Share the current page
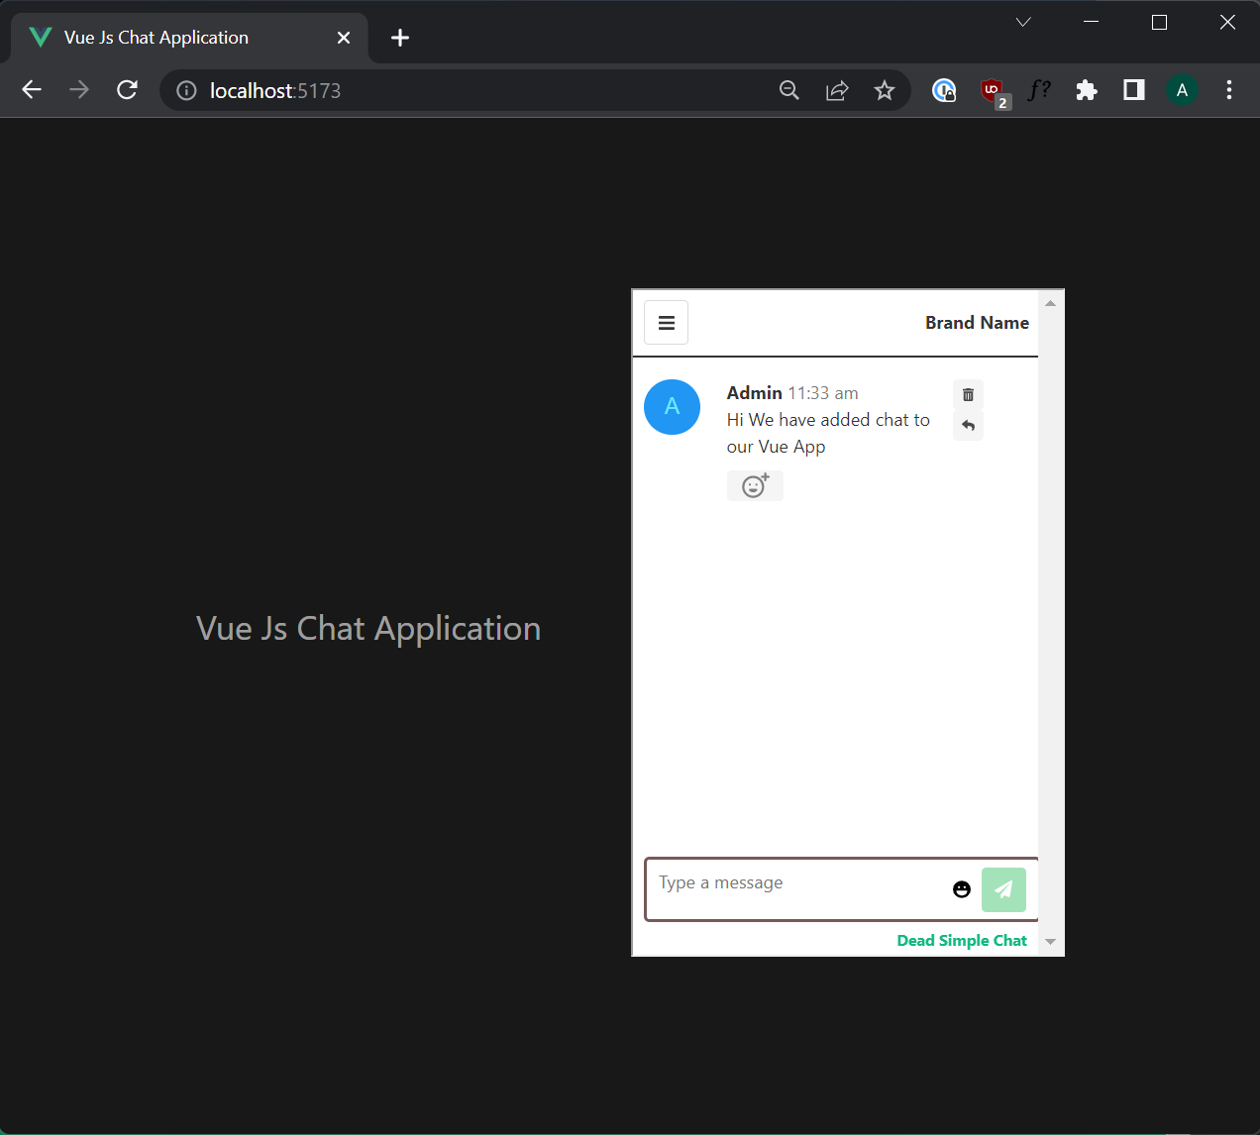Screen dimensions: 1260x1135 (837, 89)
